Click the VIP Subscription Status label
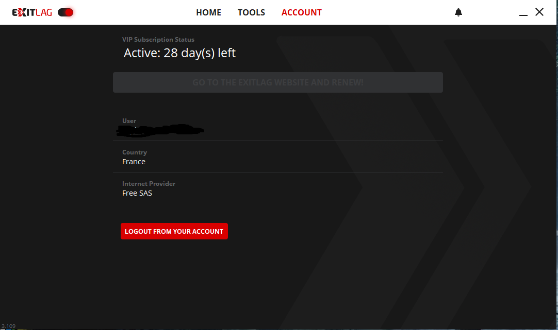The image size is (558, 330). click(158, 40)
